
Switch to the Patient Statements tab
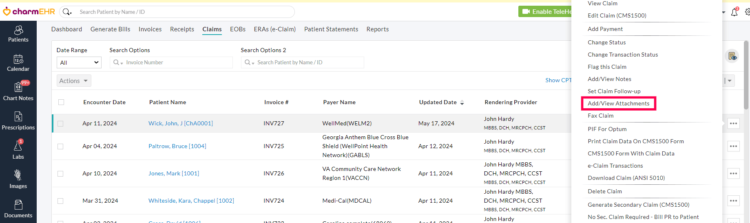[331, 29]
